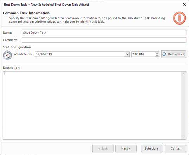This screenshot has width=189, height=155.
Task: Expand the Schedule For date dropdown arrow
Action: coord(127,54)
